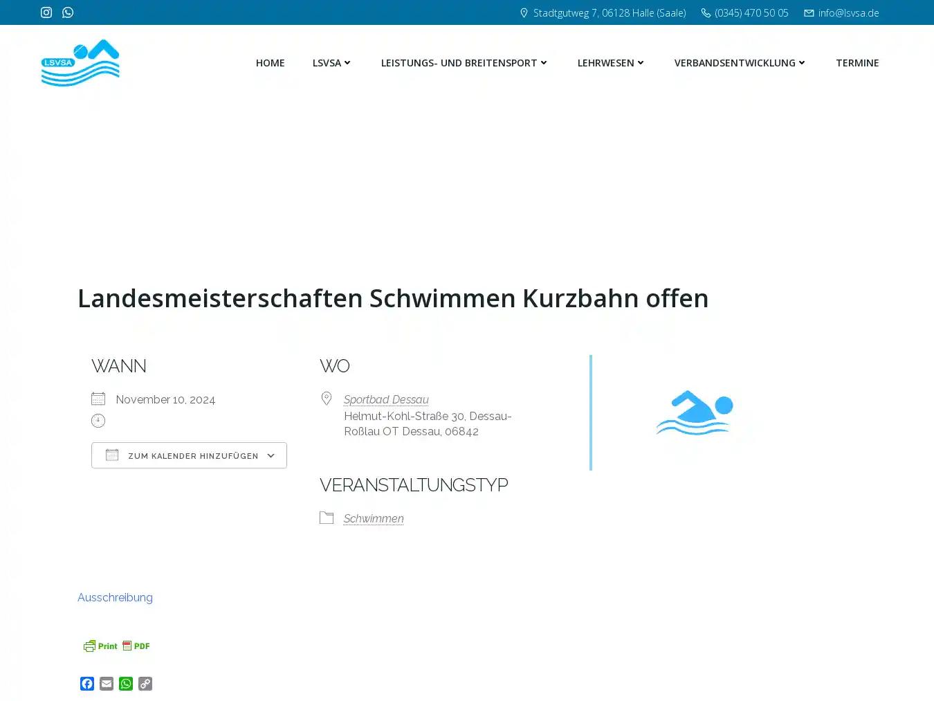The height and width of the screenshot is (701, 934).
Task: Share the page using the Email icon
Action: (106, 684)
